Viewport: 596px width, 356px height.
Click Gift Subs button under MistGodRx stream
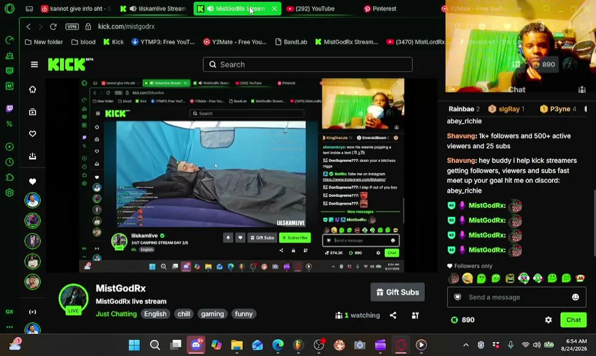(x=397, y=292)
